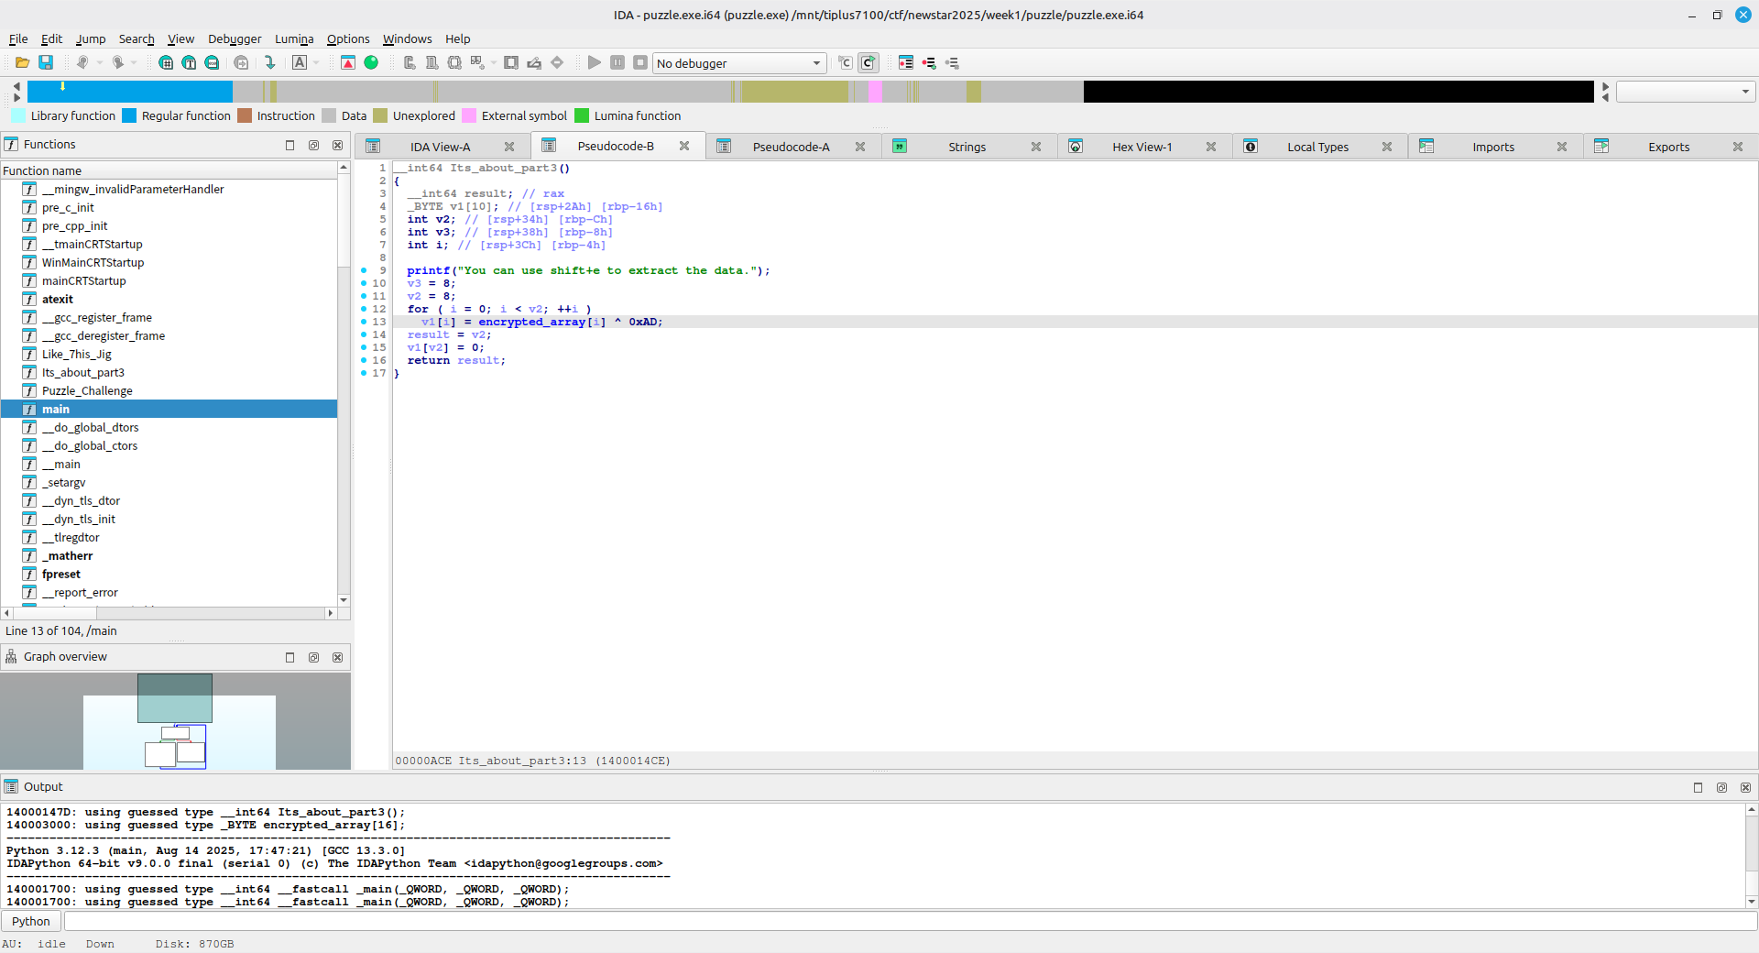Image resolution: width=1759 pixels, height=953 pixels.
Task: Close the Pseudocode-A tab
Action: (860, 147)
